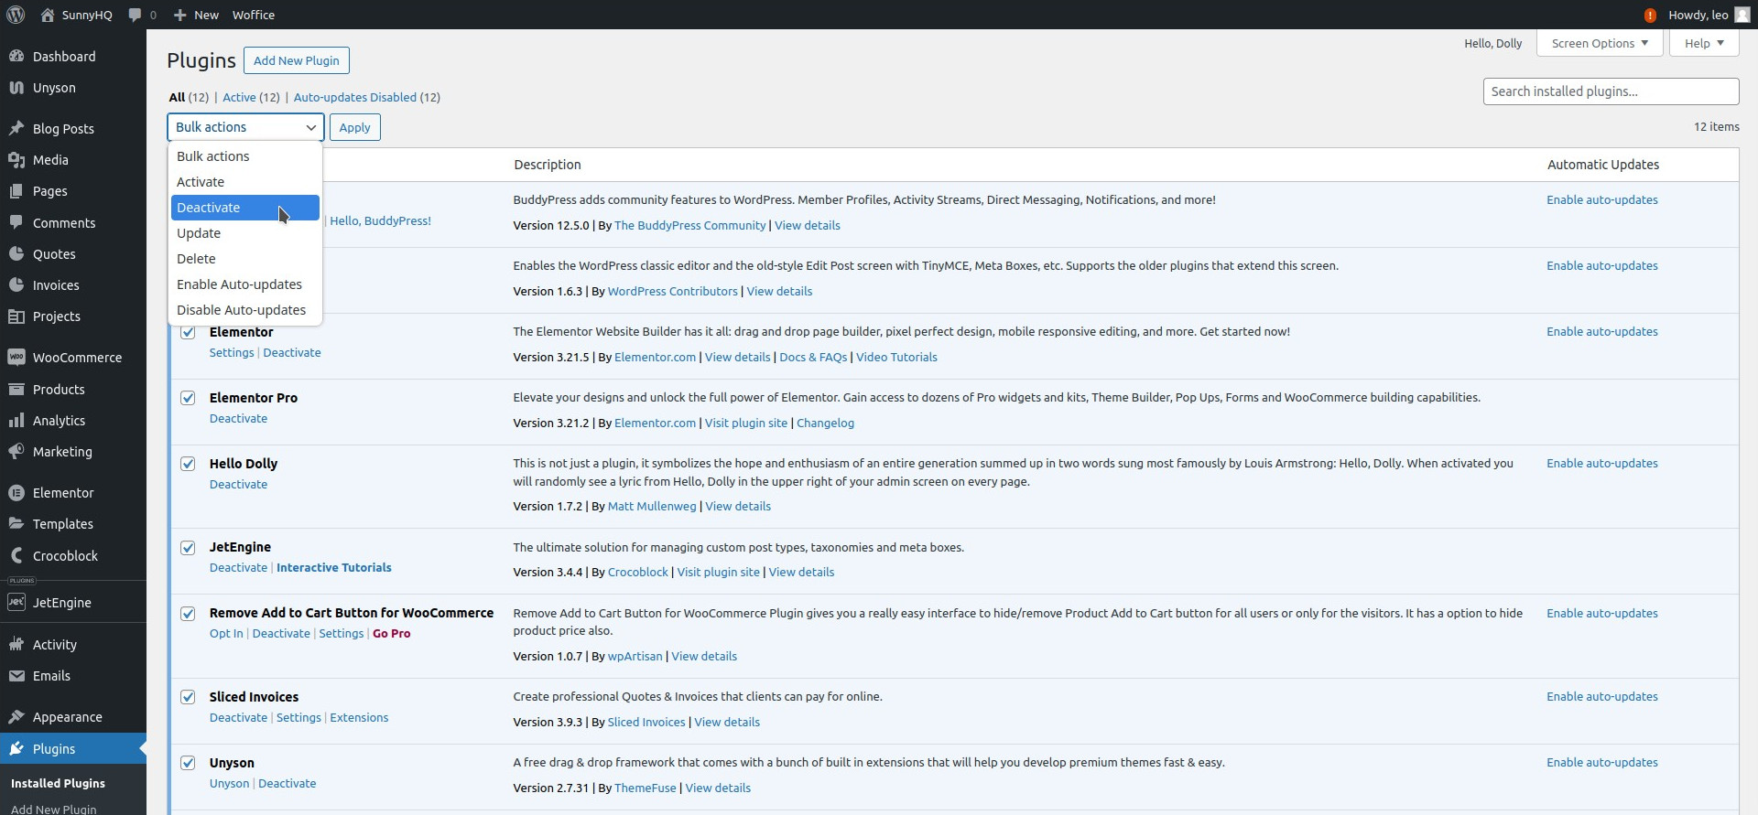Click the Marketing megaphone icon

tap(16, 452)
